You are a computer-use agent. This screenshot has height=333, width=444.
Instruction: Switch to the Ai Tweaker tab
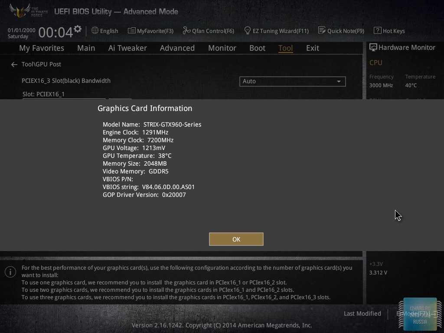click(x=127, y=48)
